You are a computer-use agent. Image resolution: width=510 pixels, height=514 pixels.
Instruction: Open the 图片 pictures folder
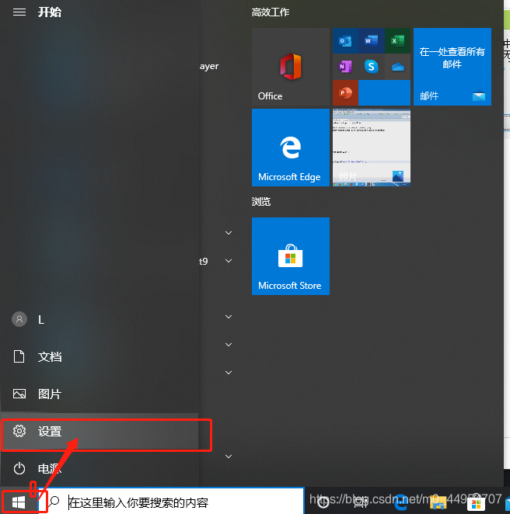pos(99,394)
